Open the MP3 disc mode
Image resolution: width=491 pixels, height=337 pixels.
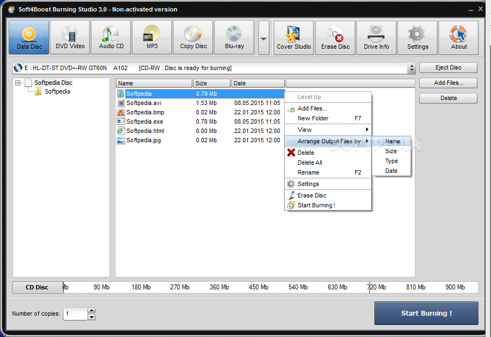152,37
